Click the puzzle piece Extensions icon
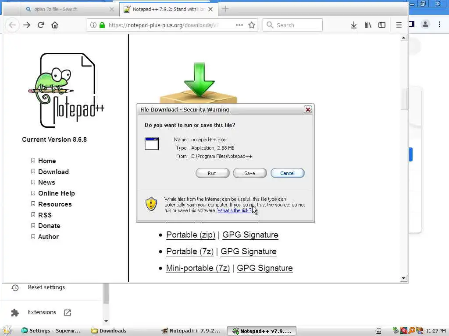The image size is (449, 336). 15,313
